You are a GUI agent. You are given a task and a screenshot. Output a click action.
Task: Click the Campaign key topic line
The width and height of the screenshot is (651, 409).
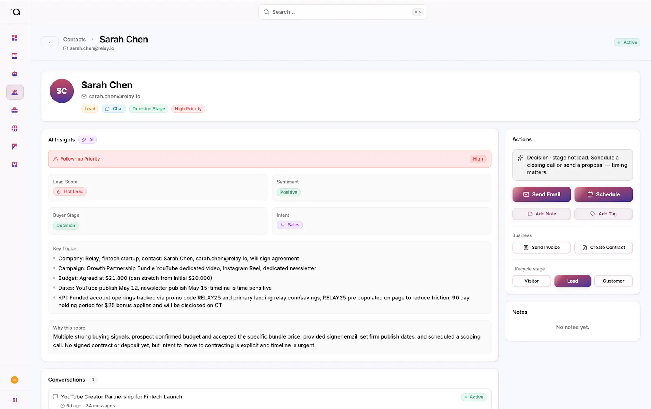click(x=187, y=268)
